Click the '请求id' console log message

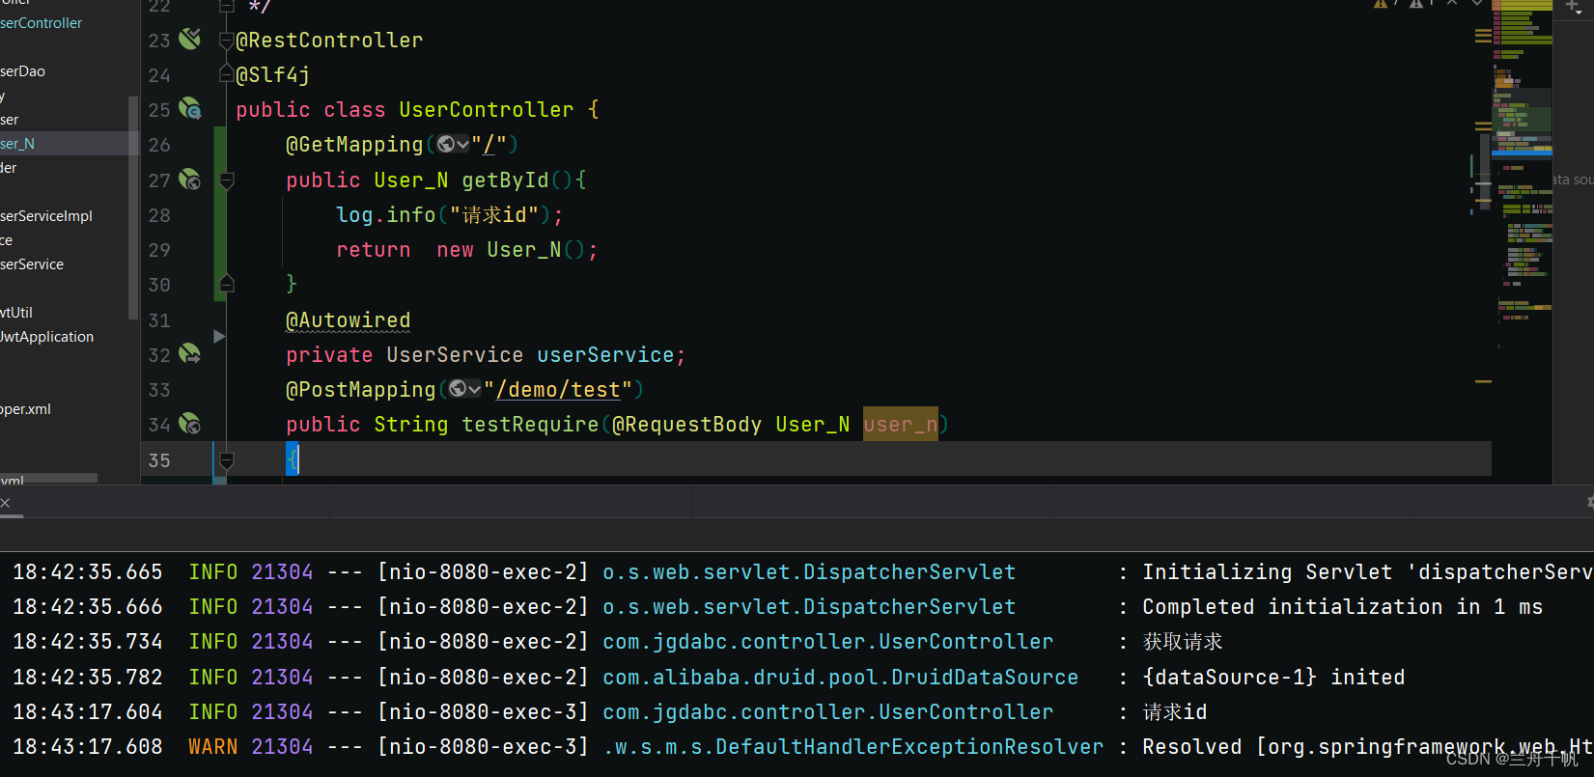1174,712
